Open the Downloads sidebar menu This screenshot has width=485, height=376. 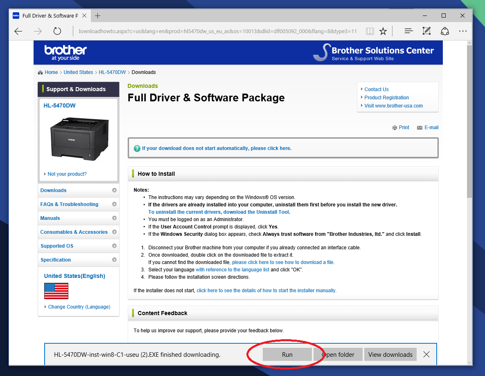[x=79, y=190]
